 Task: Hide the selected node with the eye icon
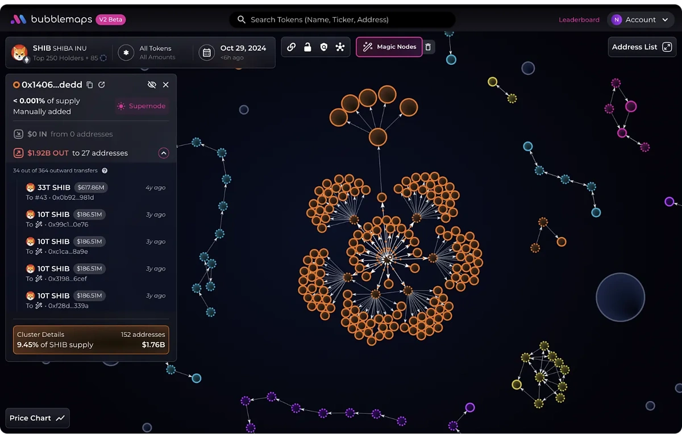click(x=152, y=84)
